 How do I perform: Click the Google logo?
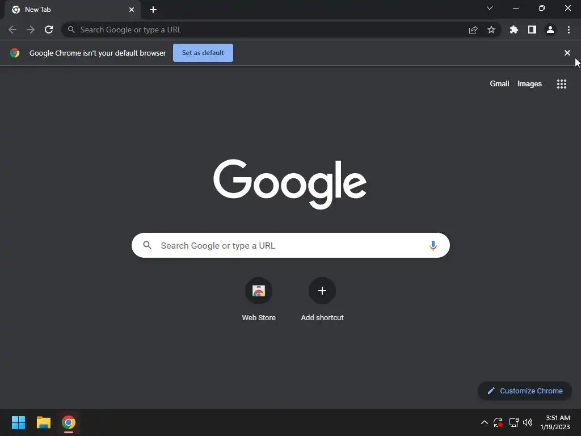290,184
